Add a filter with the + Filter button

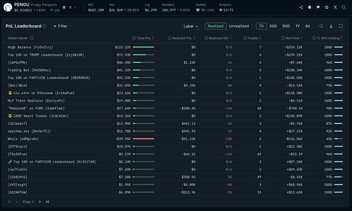coord(60,26)
